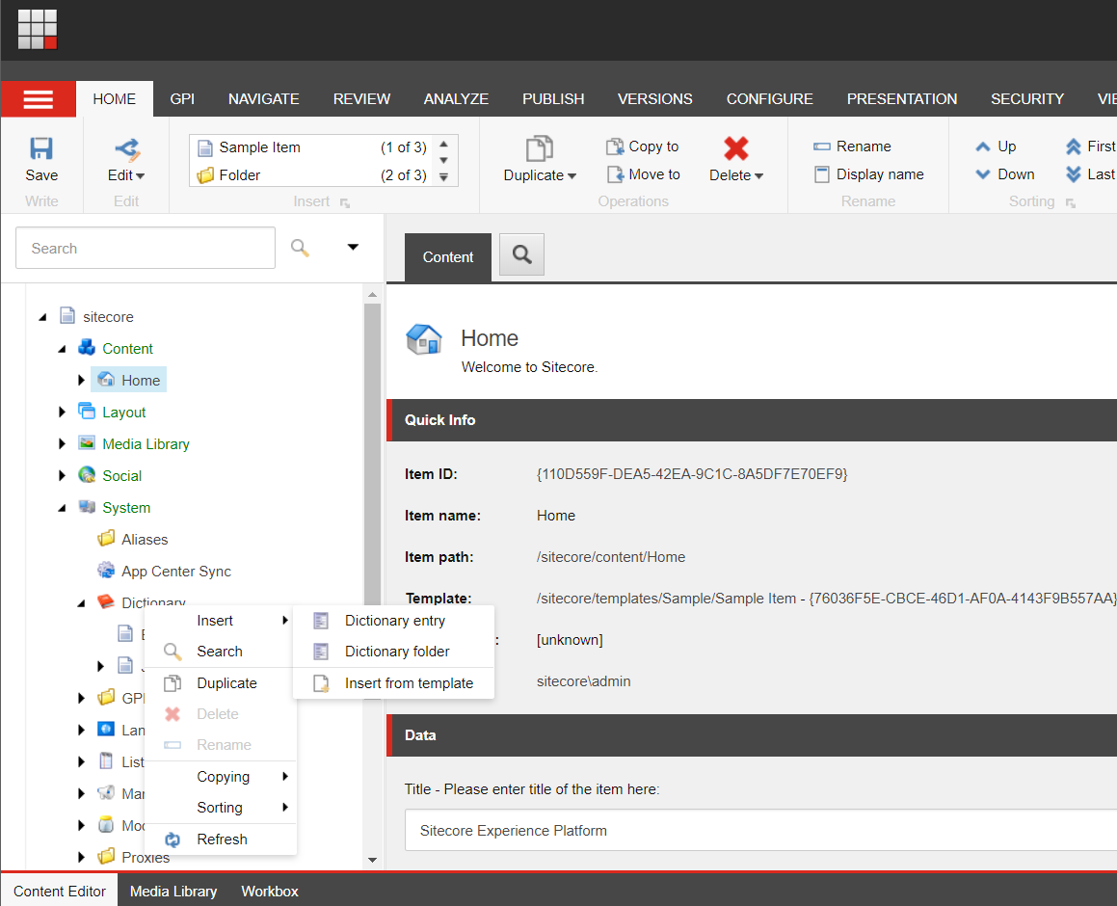Open the Edit dropdown in the ribbon

tap(125, 174)
